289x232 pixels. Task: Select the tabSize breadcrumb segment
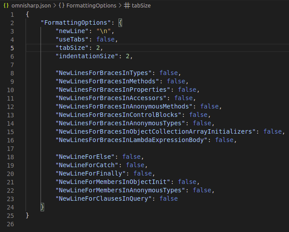click(141, 6)
